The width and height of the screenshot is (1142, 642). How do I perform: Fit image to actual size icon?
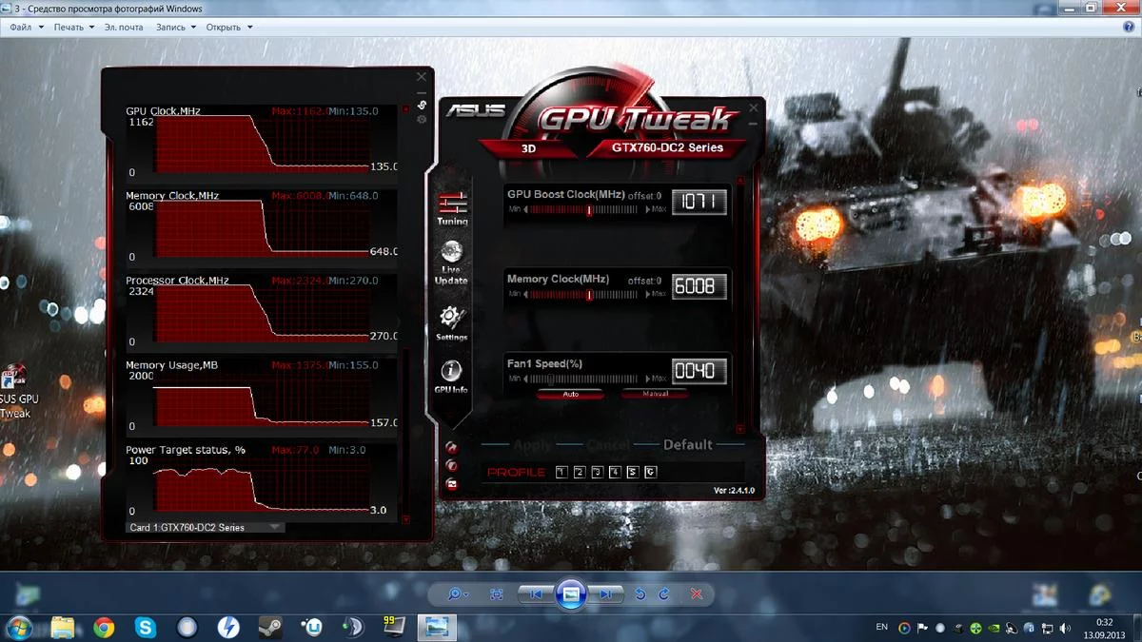point(496,593)
